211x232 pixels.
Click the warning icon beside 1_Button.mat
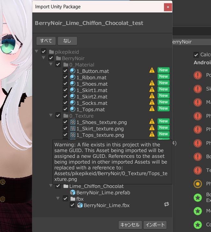coord(152,70)
